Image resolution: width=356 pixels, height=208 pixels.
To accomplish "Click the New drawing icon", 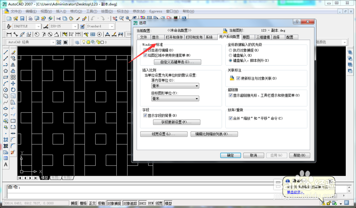I will point(9,18).
